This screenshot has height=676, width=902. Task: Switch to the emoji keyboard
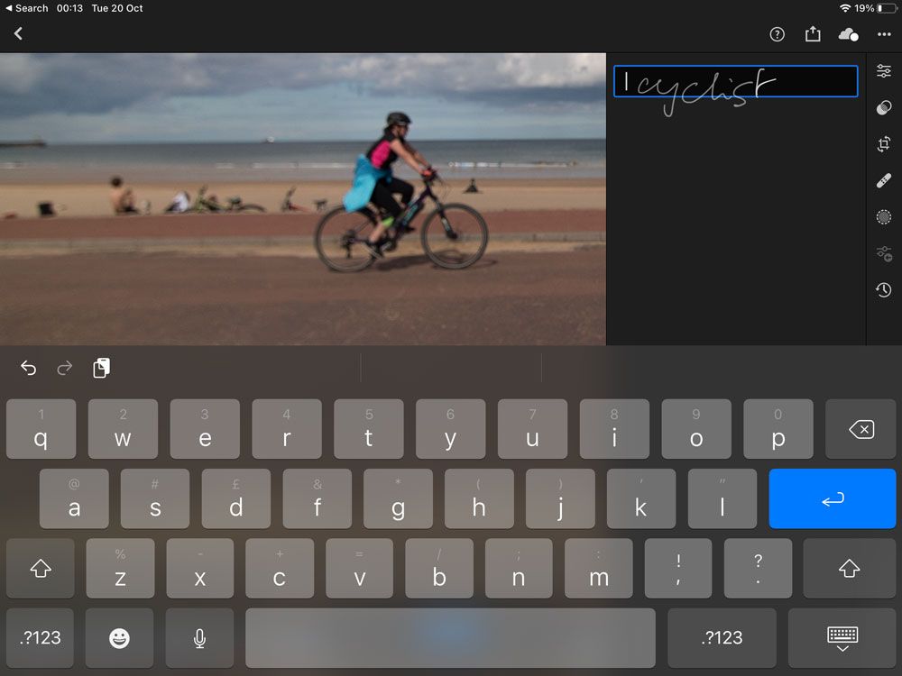click(x=119, y=638)
